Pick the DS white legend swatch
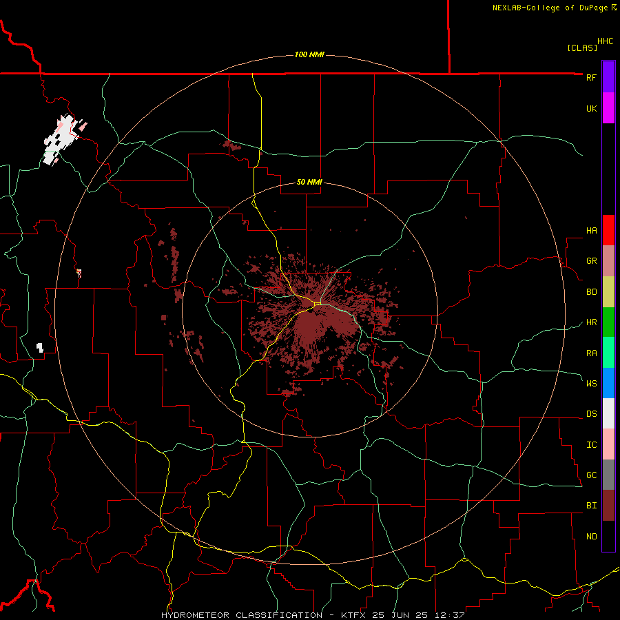This screenshot has height=620, width=620. coord(608,413)
